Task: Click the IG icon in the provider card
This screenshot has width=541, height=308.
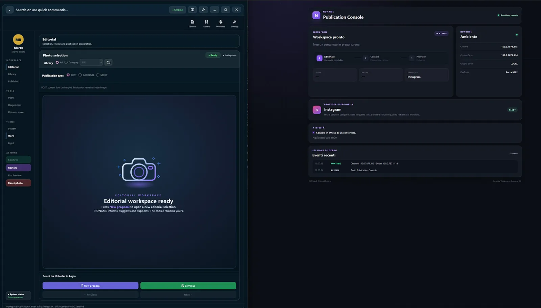Action: tap(317, 110)
